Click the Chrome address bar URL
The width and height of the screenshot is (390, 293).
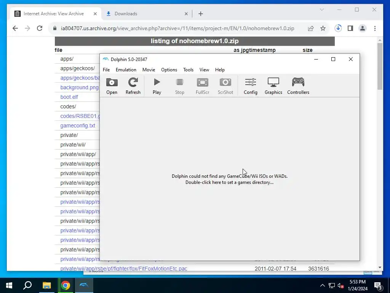click(x=177, y=28)
